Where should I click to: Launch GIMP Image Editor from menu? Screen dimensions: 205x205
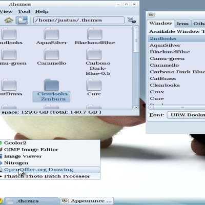[x=50, y=150]
